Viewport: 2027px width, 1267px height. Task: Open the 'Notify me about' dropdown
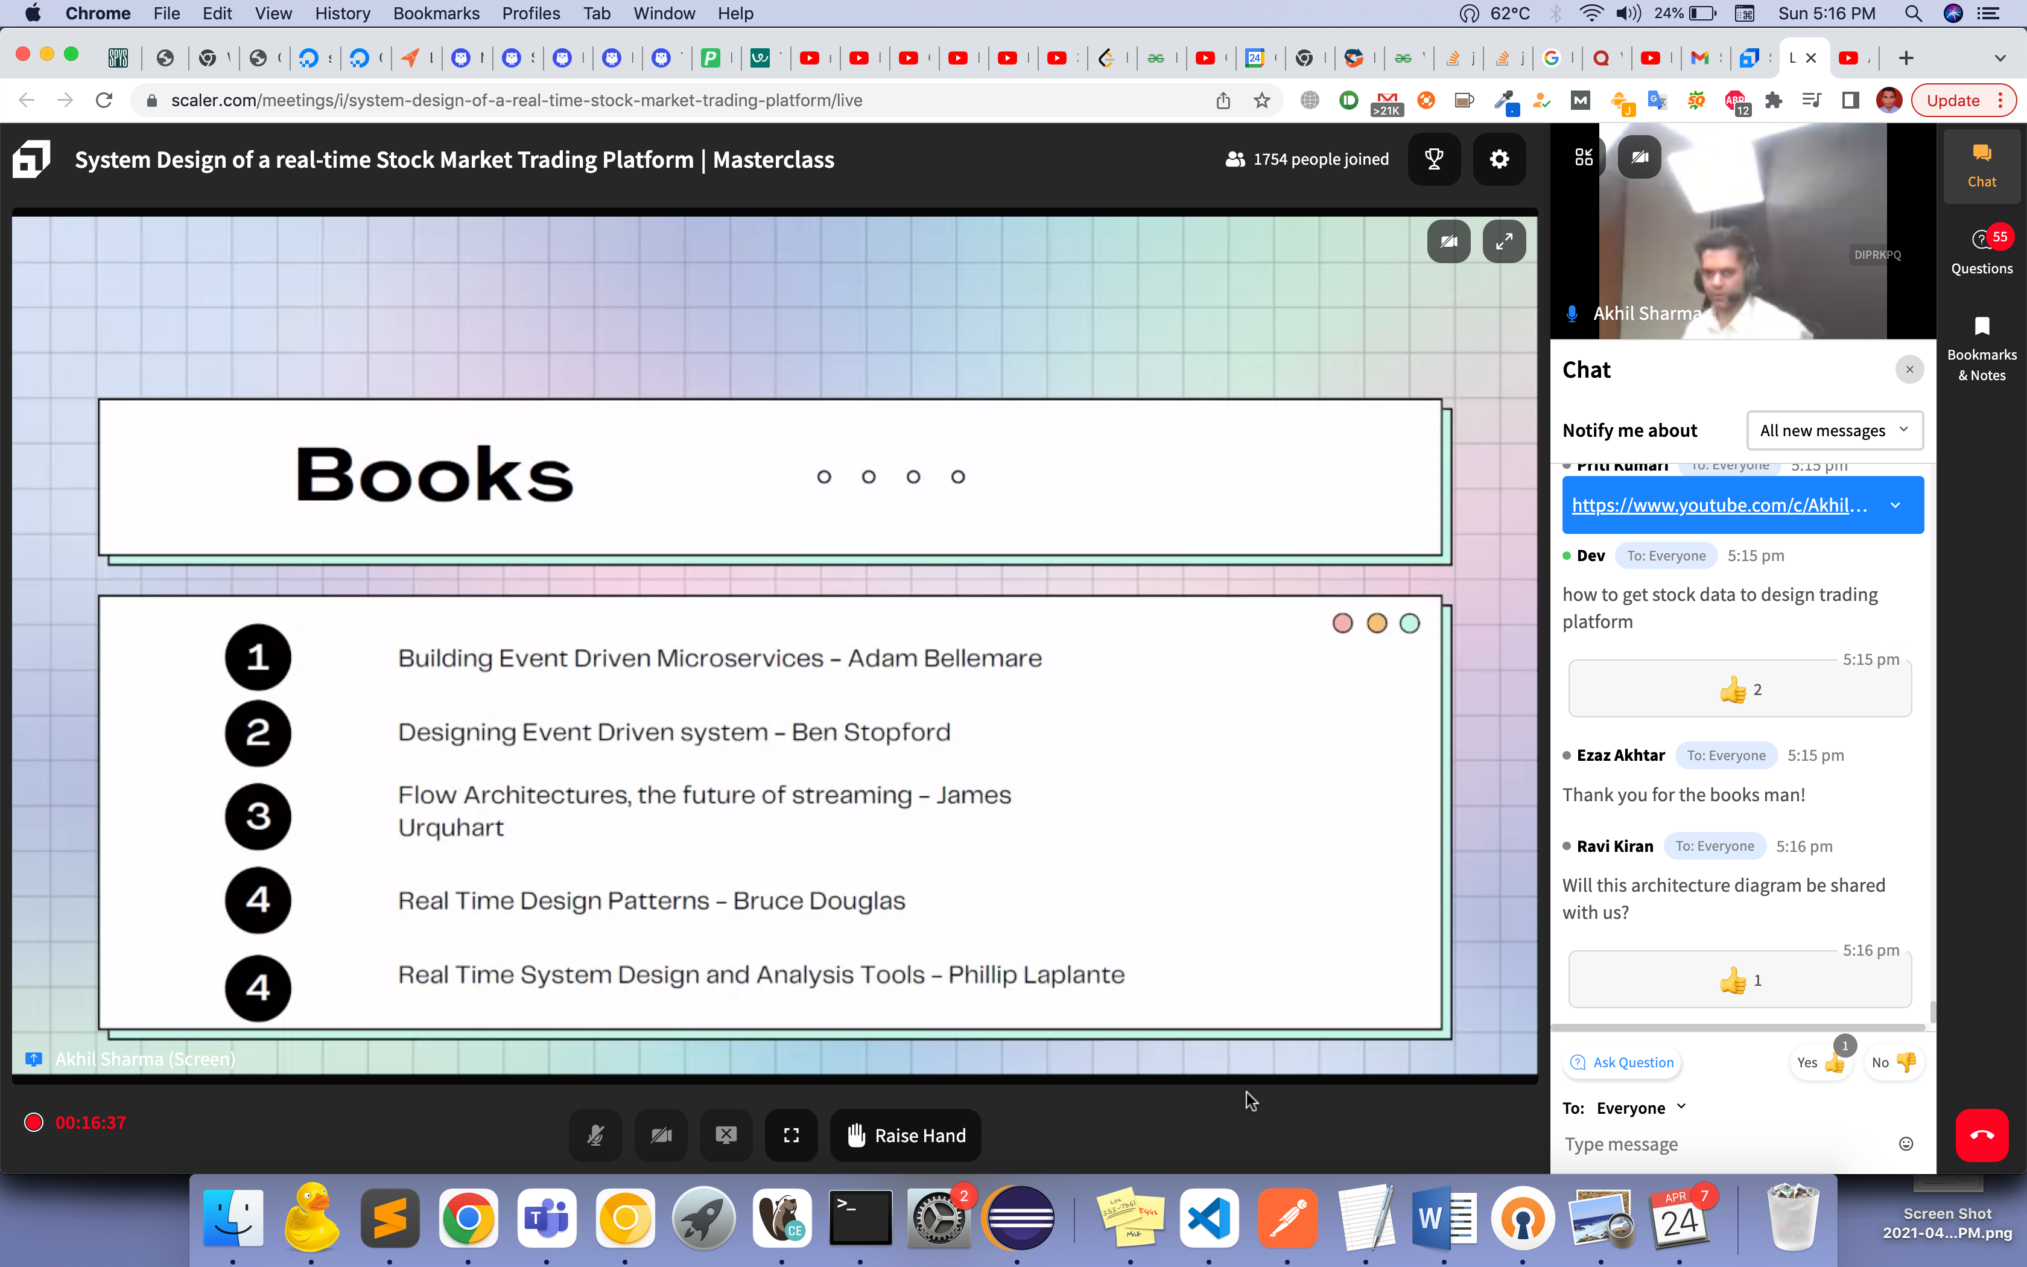[1833, 429]
